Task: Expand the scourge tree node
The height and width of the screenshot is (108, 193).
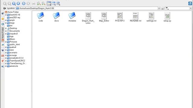Action: point(6,55)
